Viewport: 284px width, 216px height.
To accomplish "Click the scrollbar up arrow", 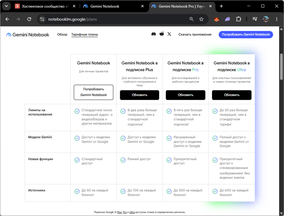I will (281, 29).
